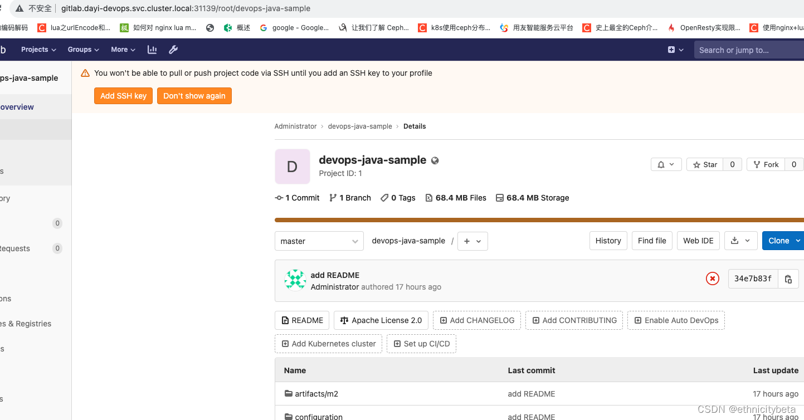Toggle Star for devops-java-sample
Image resolution: width=804 pixels, height=420 pixels.
[x=704, y=164]
